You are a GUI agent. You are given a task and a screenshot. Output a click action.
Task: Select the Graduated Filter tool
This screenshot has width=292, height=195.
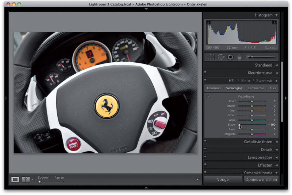pyautogui.click(x=239, y=57)
